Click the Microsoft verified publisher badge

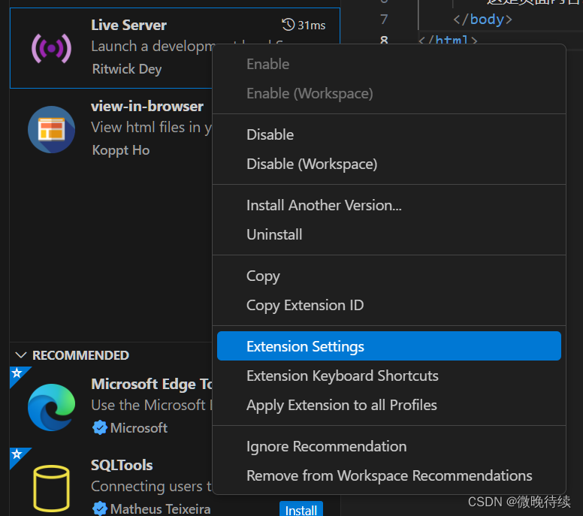coord(99,427)
